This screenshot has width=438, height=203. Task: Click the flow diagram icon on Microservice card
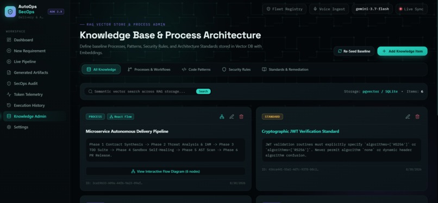(222, 117)
